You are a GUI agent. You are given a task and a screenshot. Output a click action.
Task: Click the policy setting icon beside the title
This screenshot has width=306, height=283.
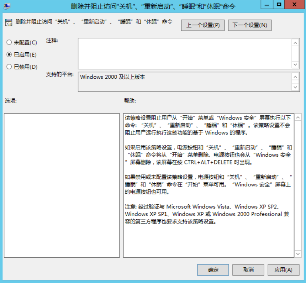point(9,23)
